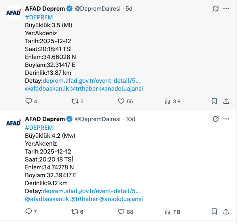This screenshot has height=224, width=245.
Task: Open Grok icon on first tweet
Action: [x=216, y=9]
